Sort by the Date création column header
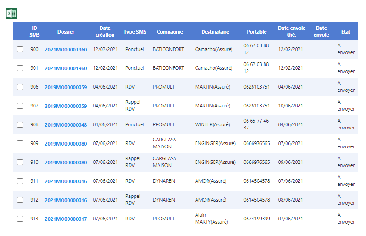 105,31
